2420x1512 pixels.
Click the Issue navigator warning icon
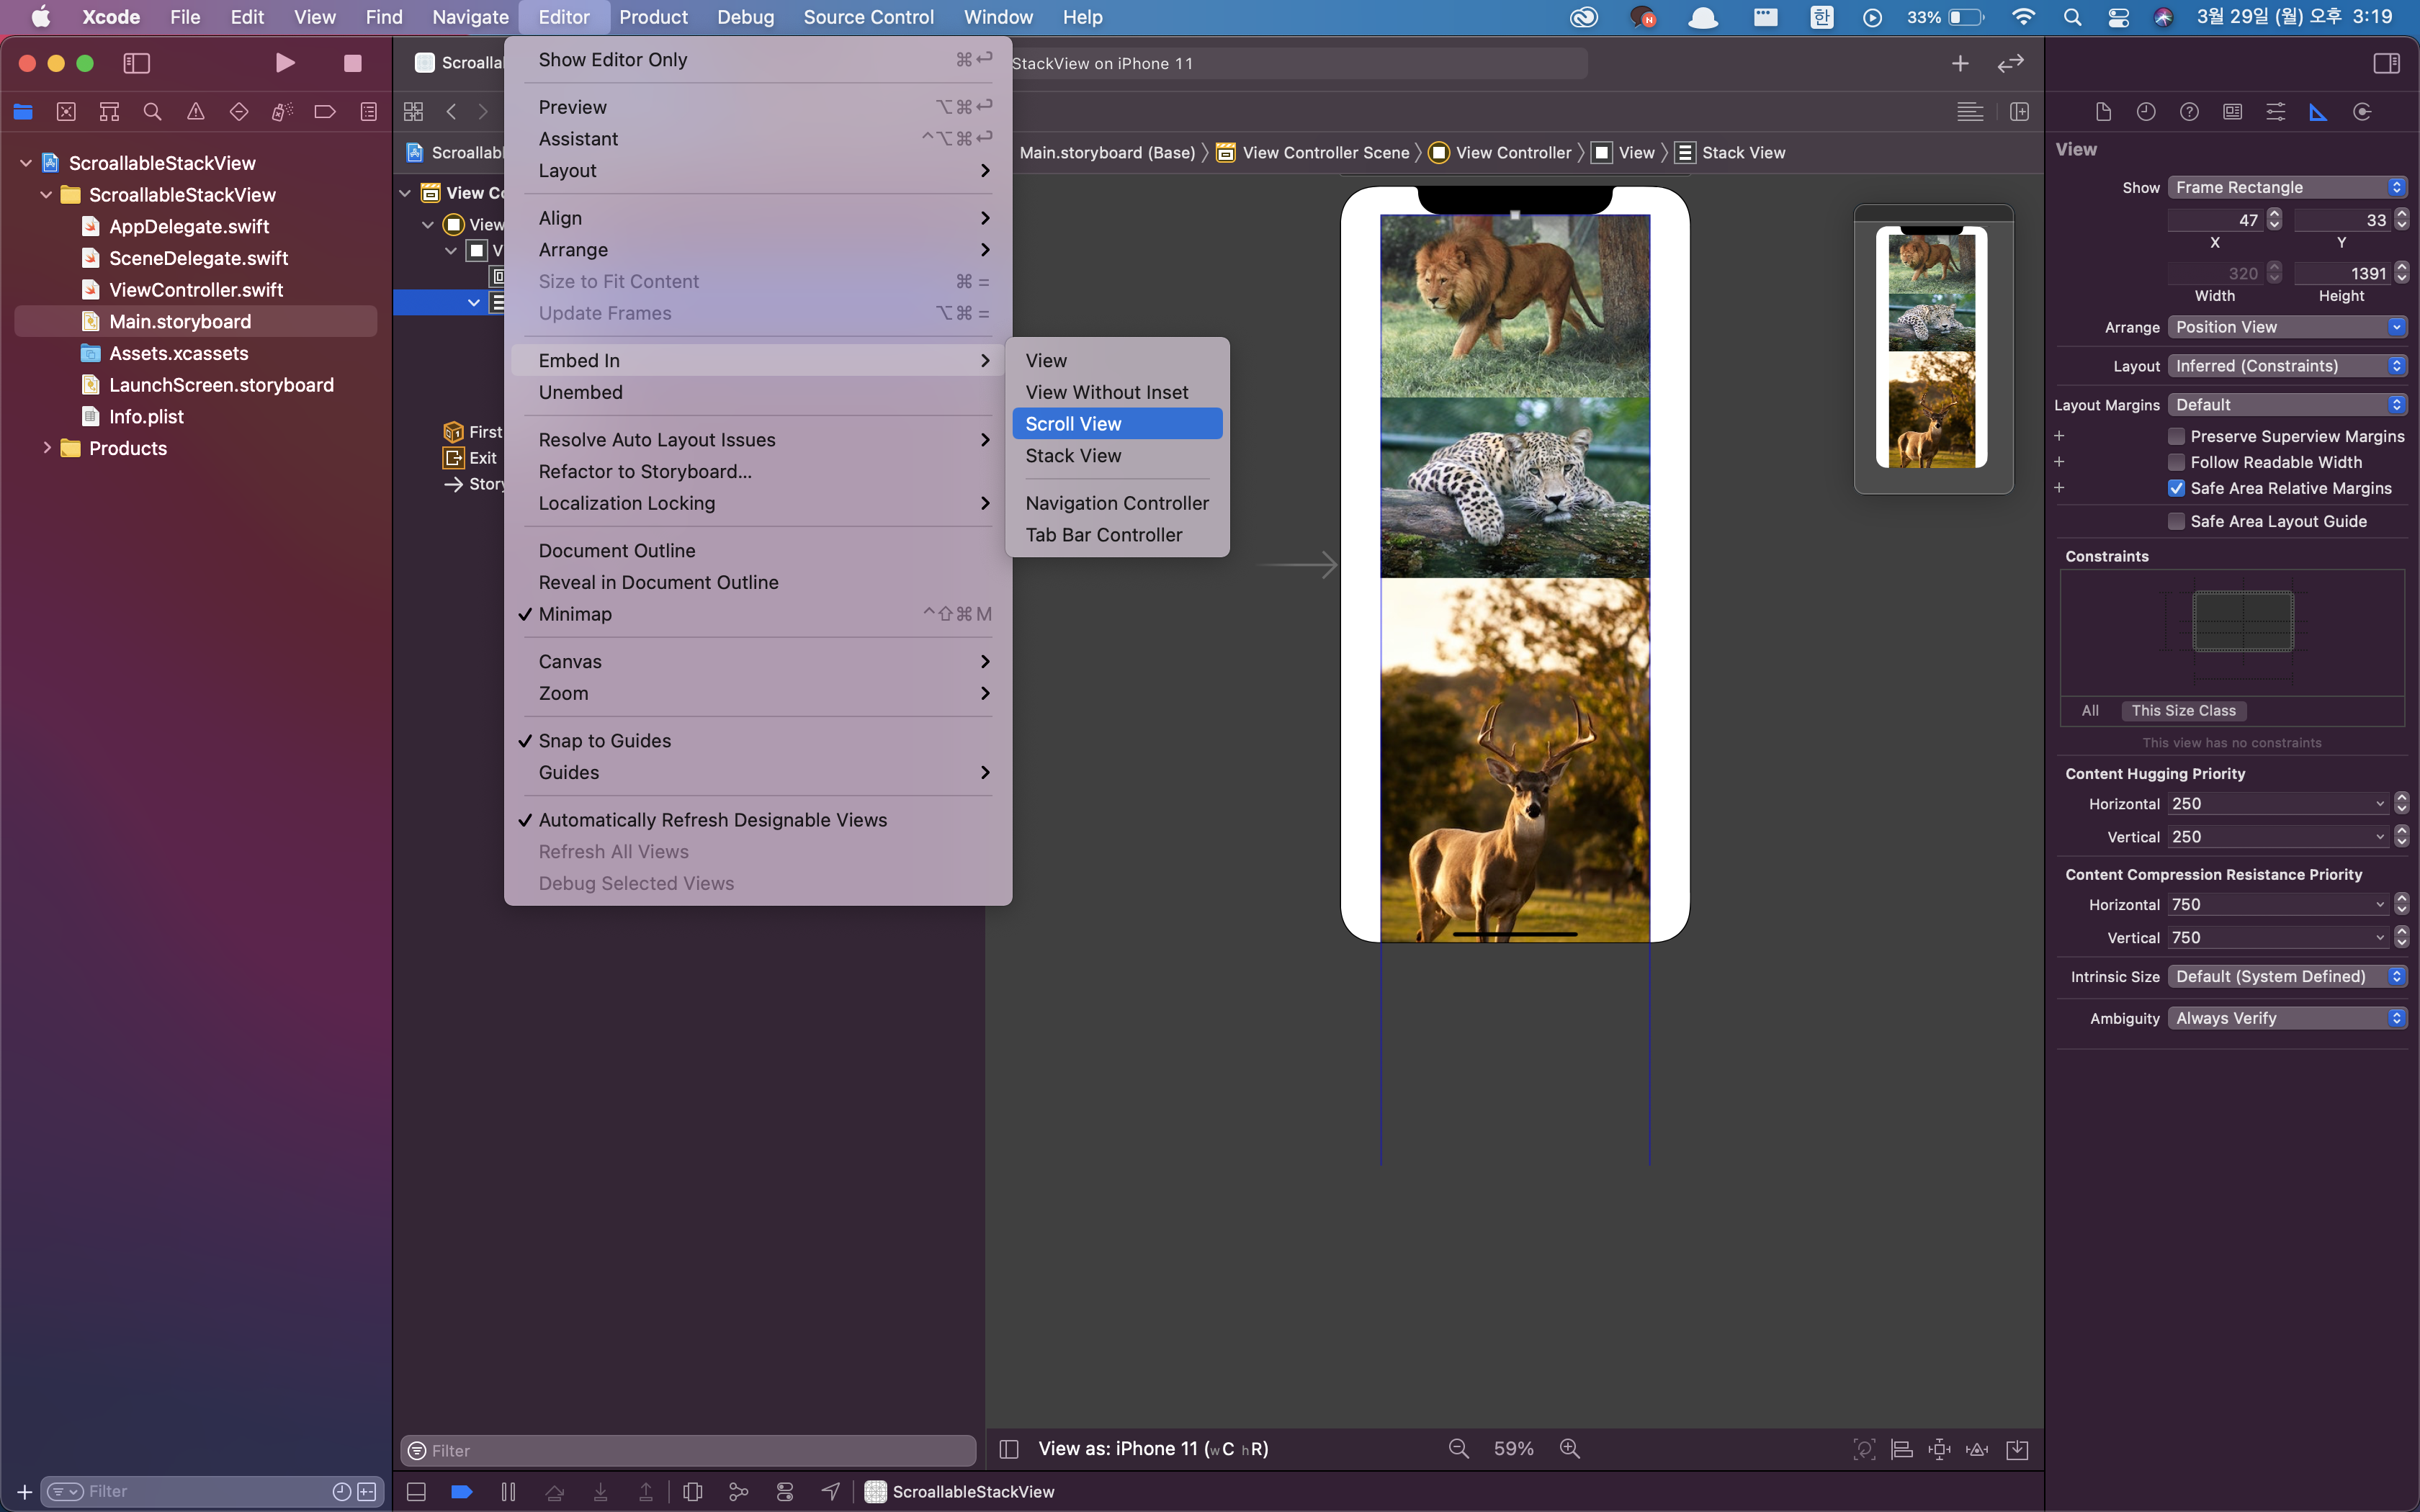(x=196, y=112)
